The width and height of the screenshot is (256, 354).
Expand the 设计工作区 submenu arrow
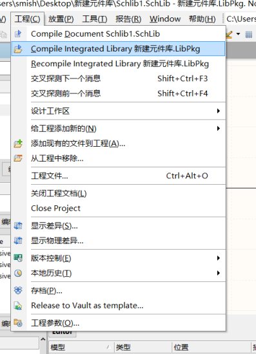click(218, 111)
